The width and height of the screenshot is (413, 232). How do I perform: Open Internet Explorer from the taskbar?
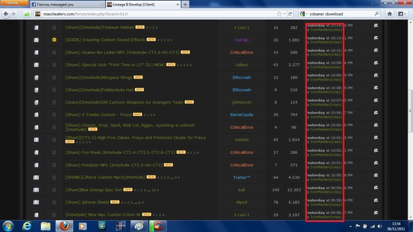pos(27,226)
